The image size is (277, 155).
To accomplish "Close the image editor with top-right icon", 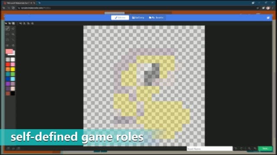I will pyautogui.click(x=268, y=18).
